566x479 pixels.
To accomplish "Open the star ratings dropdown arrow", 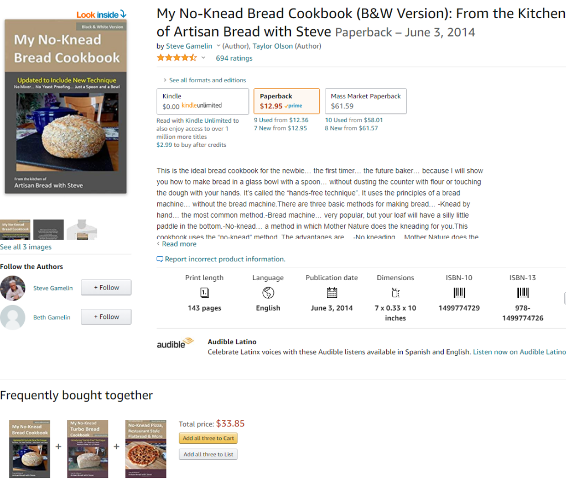I will click(203, 58).
